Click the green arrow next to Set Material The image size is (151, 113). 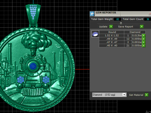147,95
